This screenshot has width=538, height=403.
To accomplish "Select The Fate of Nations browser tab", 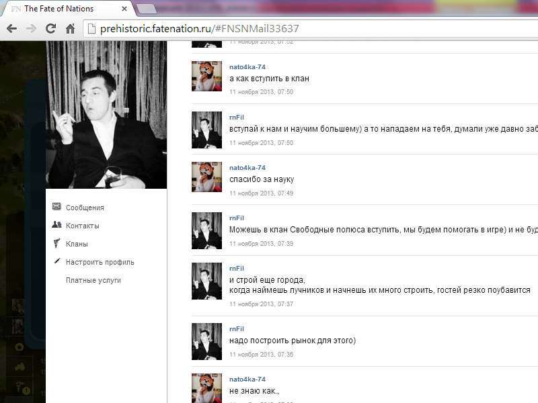I will 61,9.
